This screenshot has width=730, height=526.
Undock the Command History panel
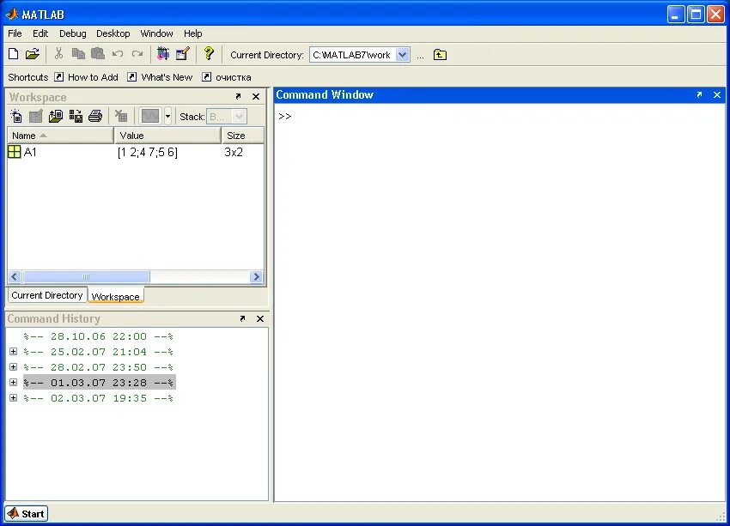[x=242, y=318]
